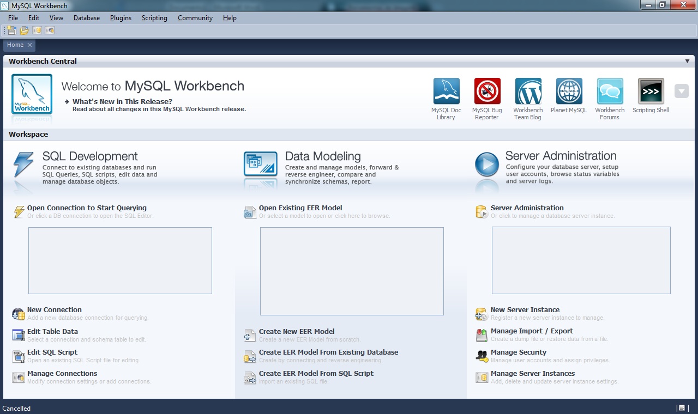
Task: Click the Open Existing EER Model icon
Action: tap(250, 212)
